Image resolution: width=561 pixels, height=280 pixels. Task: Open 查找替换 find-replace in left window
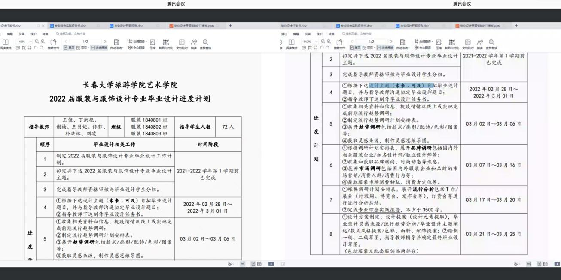pyautogui.click(x=205, y=44)
